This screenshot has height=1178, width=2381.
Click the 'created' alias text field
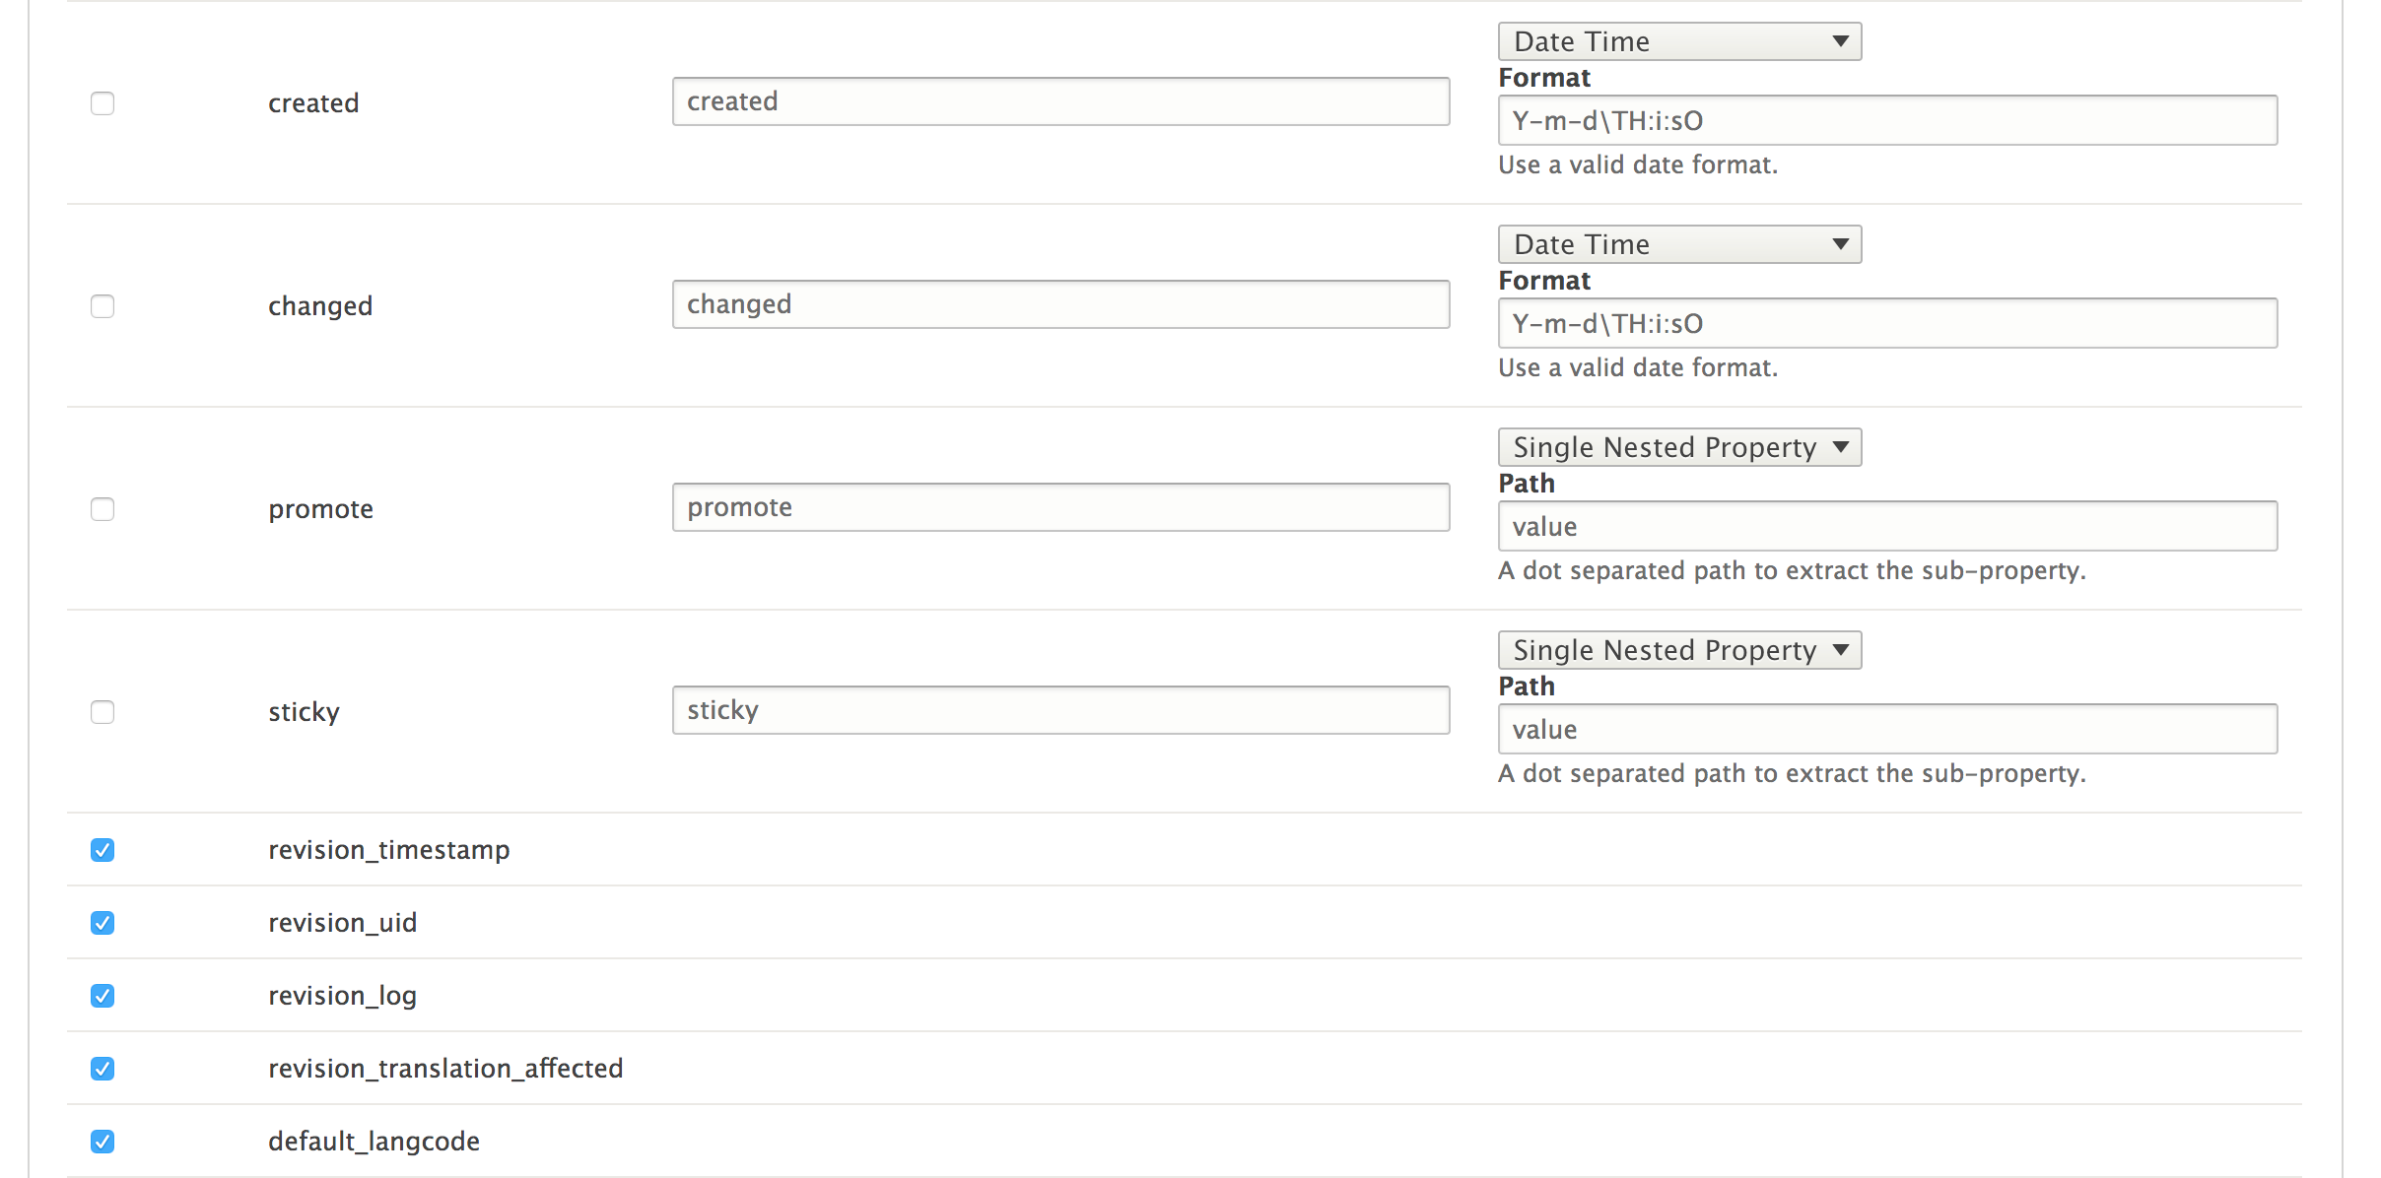click(x=1060, y=101)
